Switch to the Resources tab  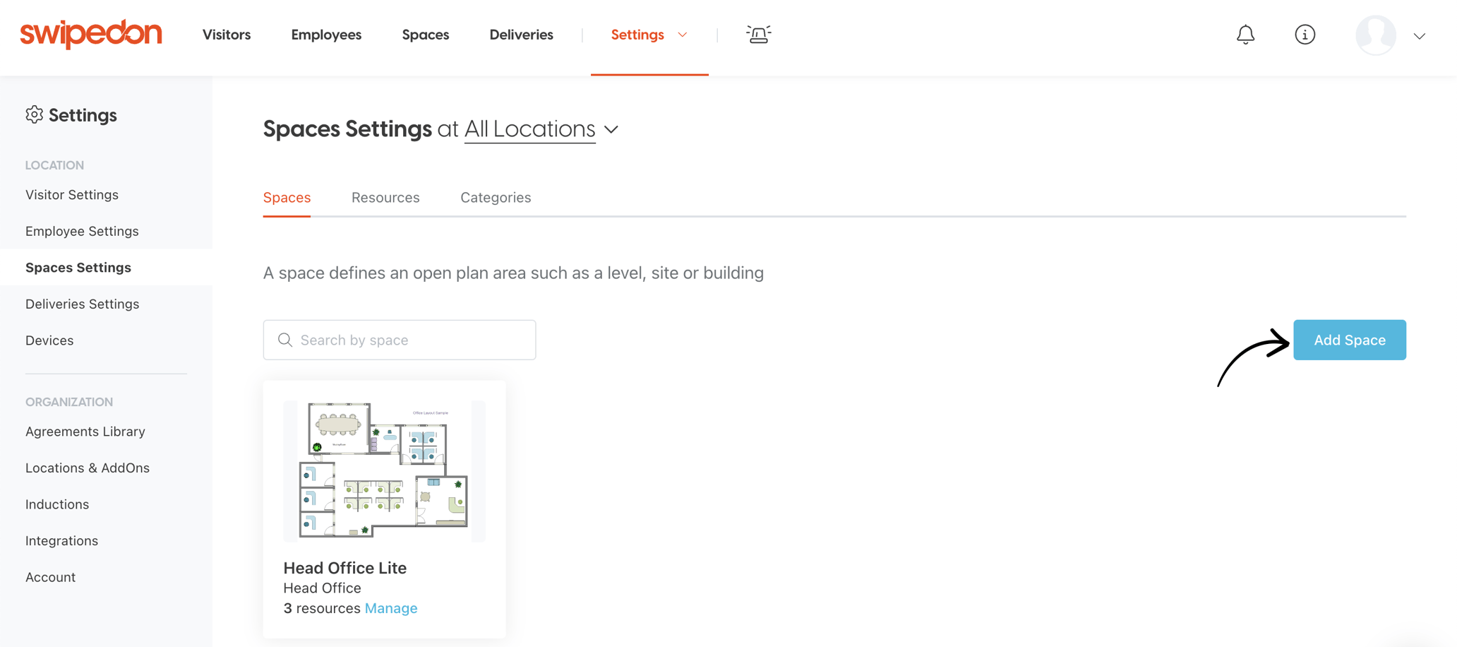coord(385,197)
